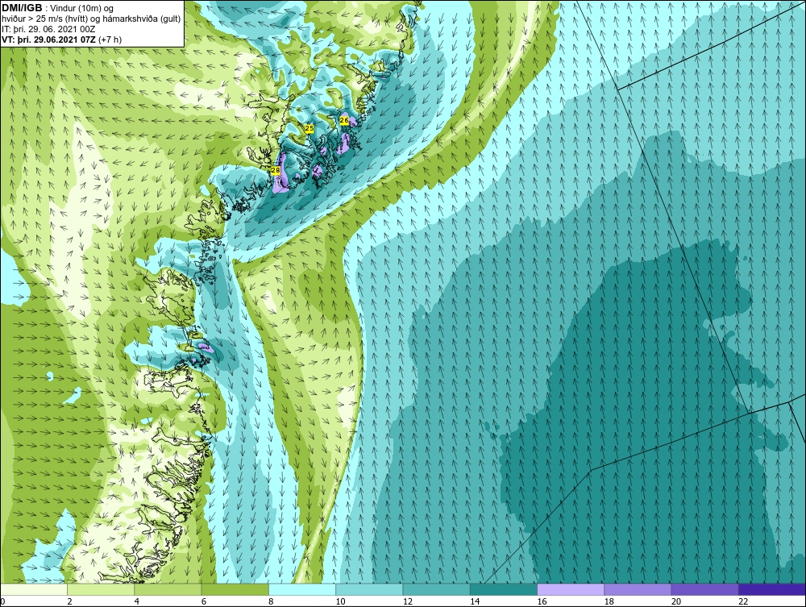806x607 pixels.
Task: Click the legend scale value "2"
Action: [69, 601]
